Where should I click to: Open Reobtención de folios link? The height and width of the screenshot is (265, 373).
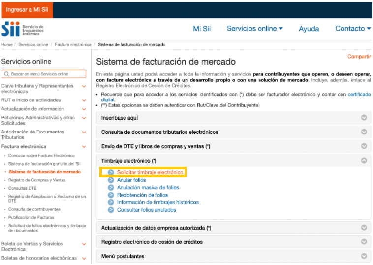coord(142,195)
